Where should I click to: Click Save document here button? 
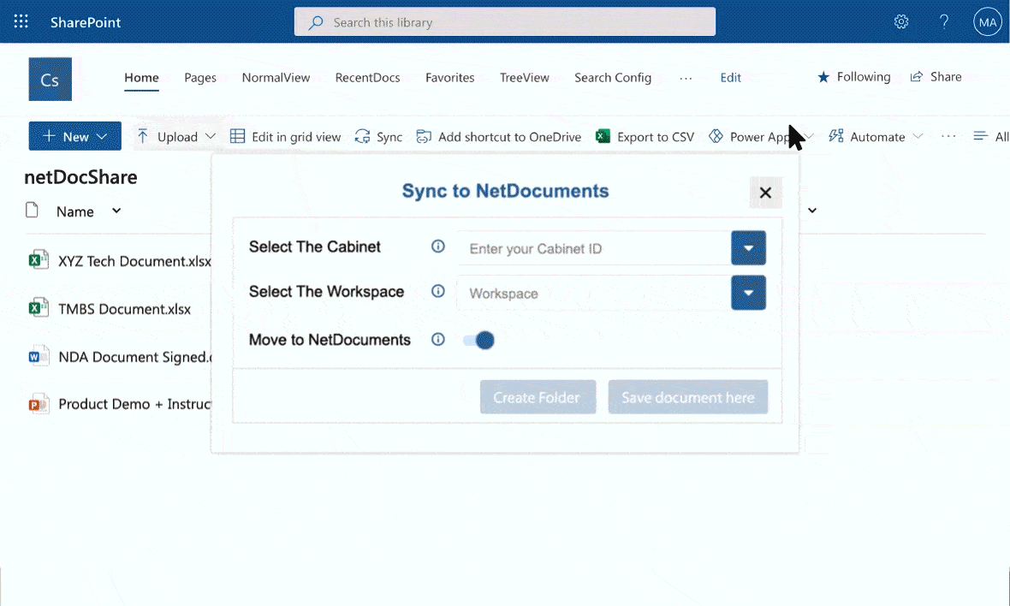(x=688, y=397)
